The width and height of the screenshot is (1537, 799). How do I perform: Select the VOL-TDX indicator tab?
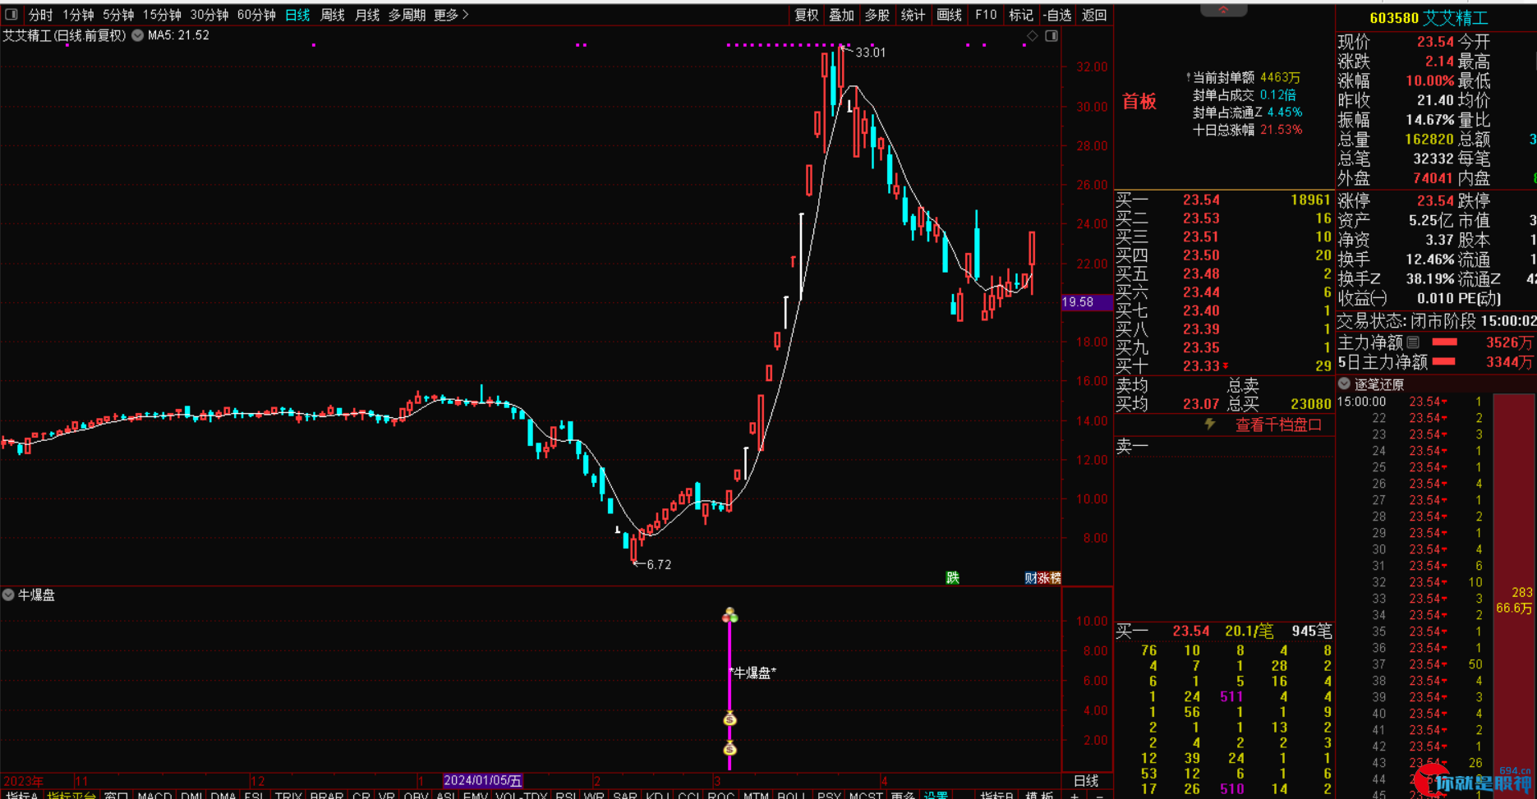pyautogui.click(x=522, y=795)
